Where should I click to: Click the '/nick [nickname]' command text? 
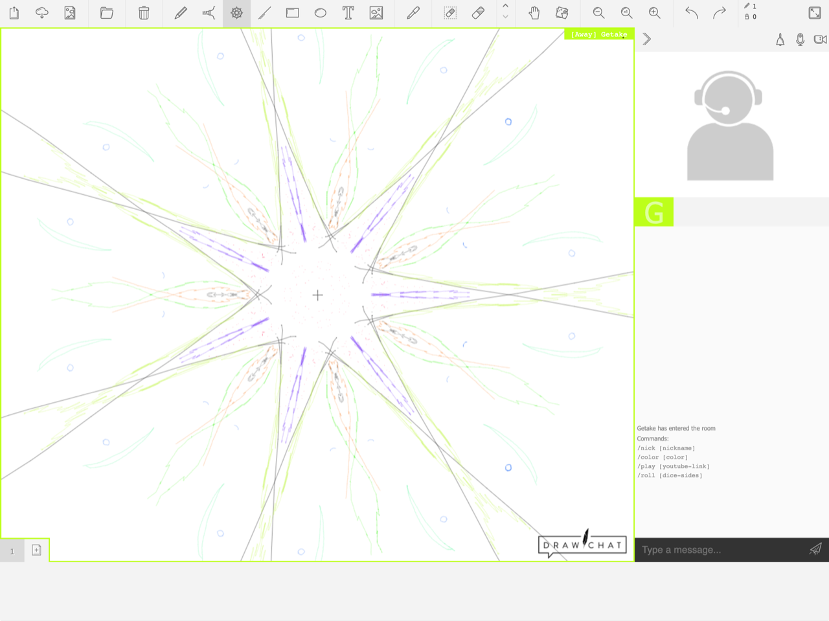666,448
